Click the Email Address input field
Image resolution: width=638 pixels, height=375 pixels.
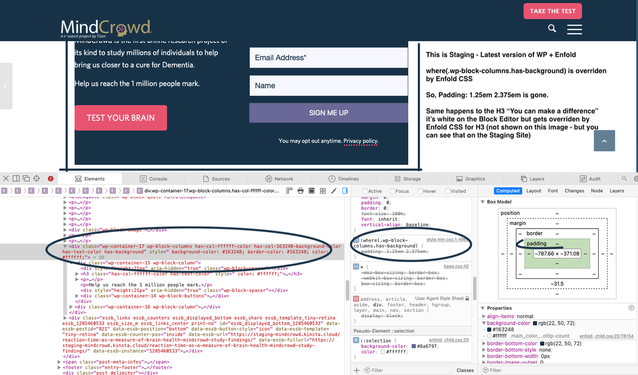(328, 58)
